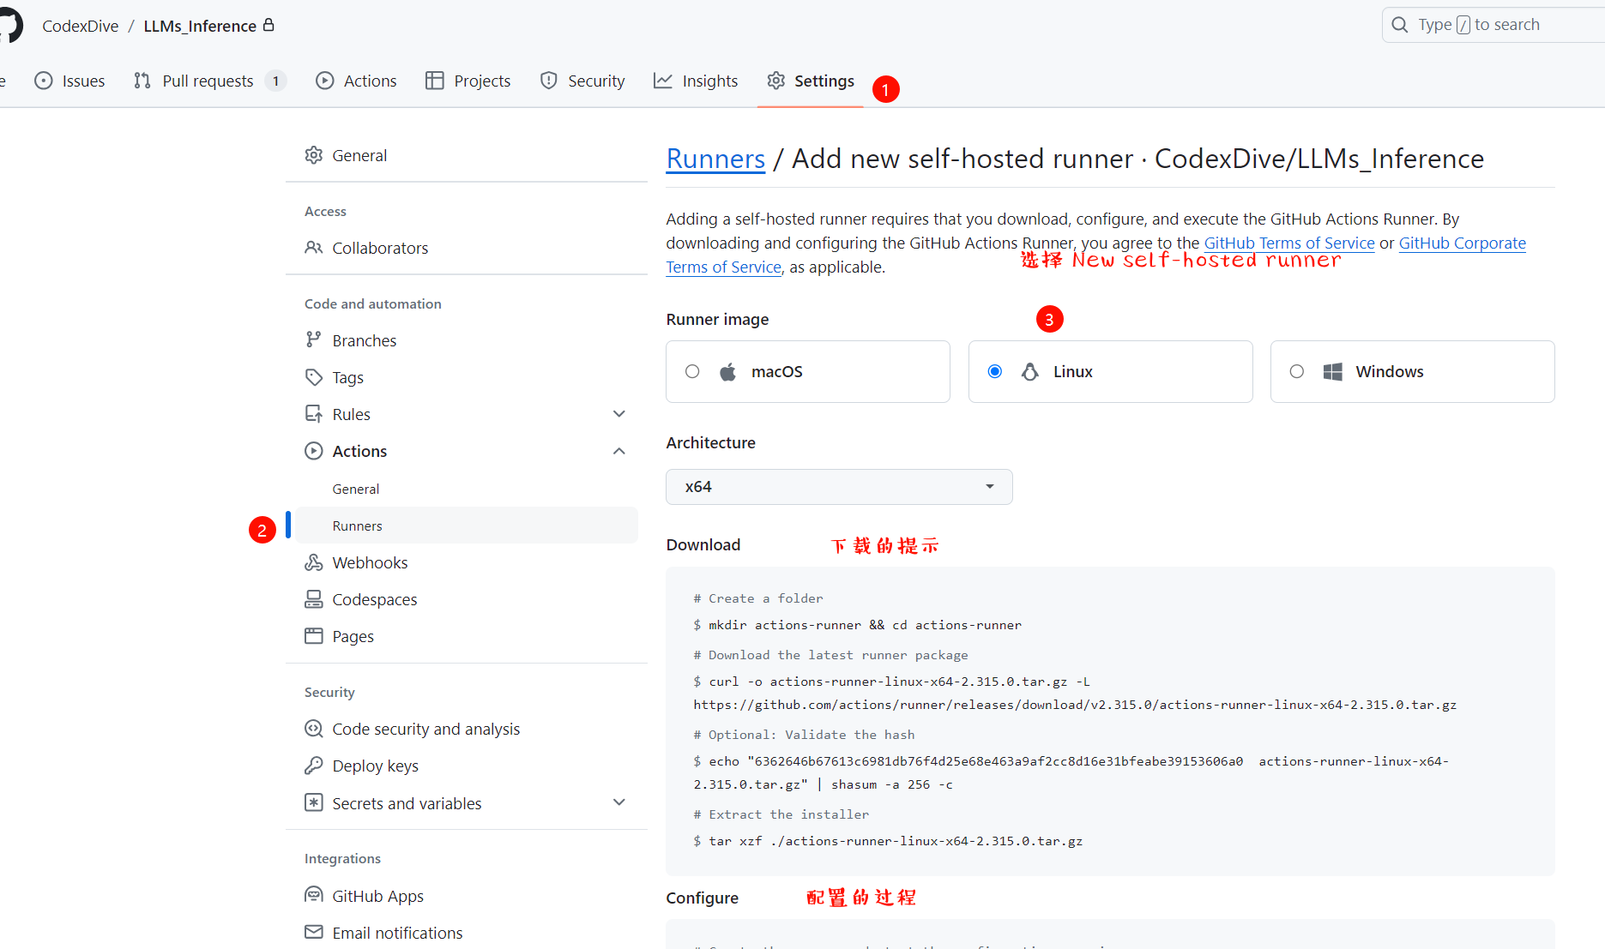Open the Insights tab

(696, 81)
